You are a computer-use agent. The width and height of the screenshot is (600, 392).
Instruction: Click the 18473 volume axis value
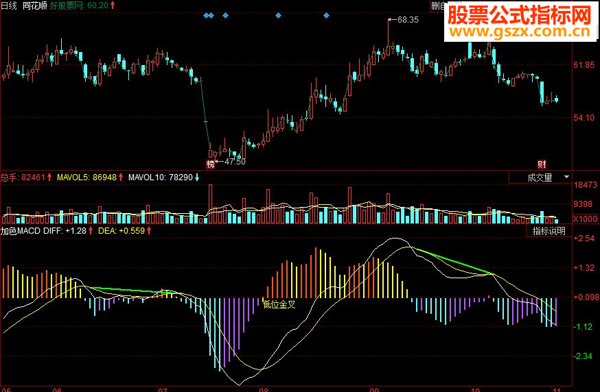[586, 185]
